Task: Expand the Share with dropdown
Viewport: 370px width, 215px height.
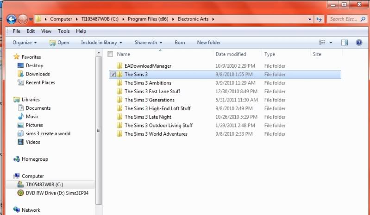Action: pyautogui.click(x=149, y=43)
